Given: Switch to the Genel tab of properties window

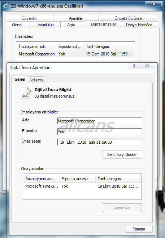Looking at the screenshot, I should [17, 25].
